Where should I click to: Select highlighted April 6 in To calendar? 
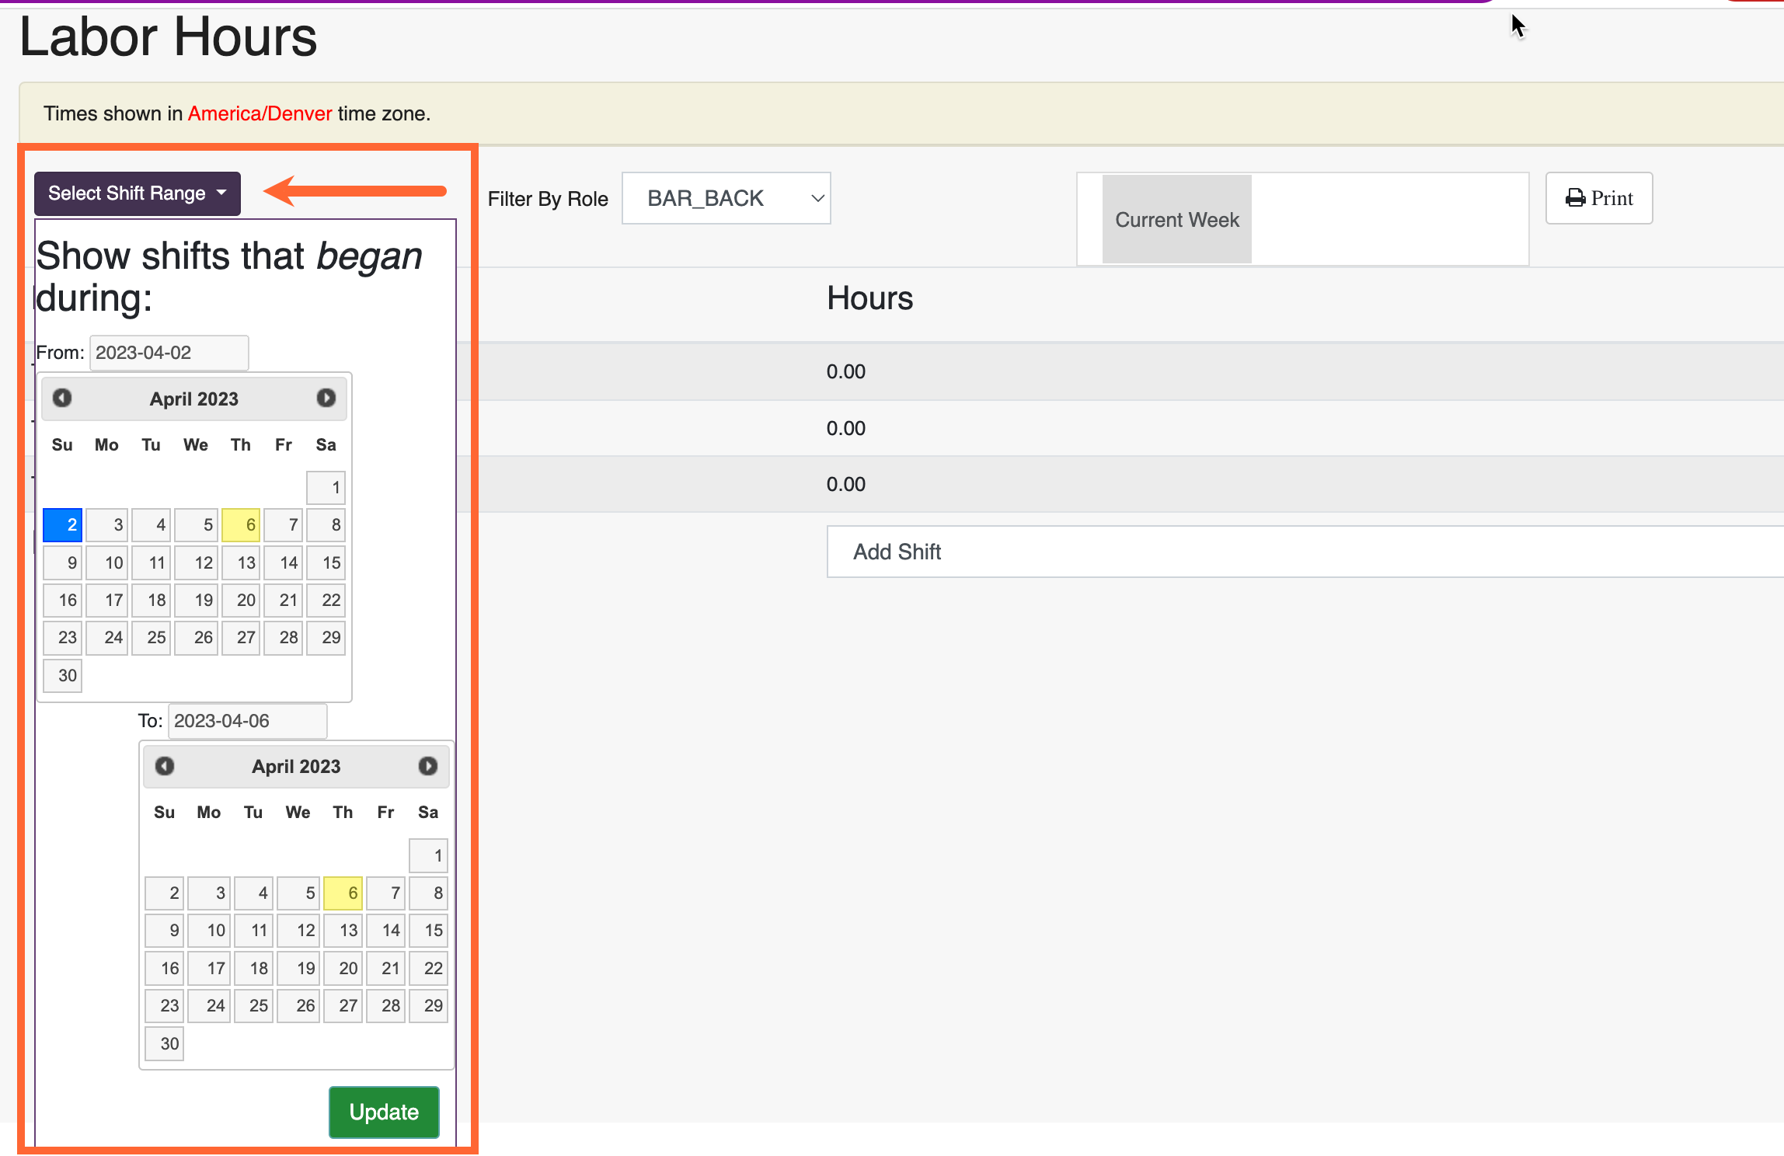(343, 893)
